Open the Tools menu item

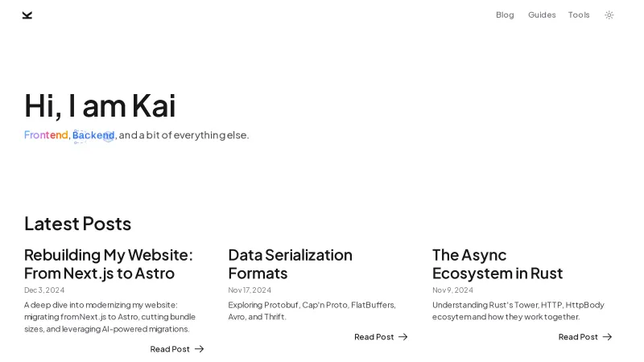pos(579,14)
